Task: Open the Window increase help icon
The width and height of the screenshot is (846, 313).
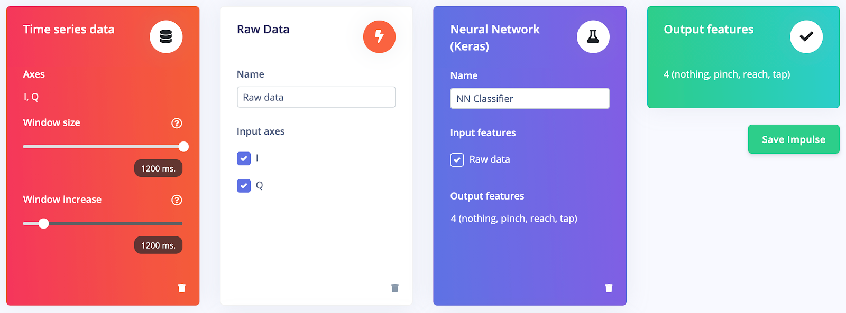Action: (x=177, y=200)
